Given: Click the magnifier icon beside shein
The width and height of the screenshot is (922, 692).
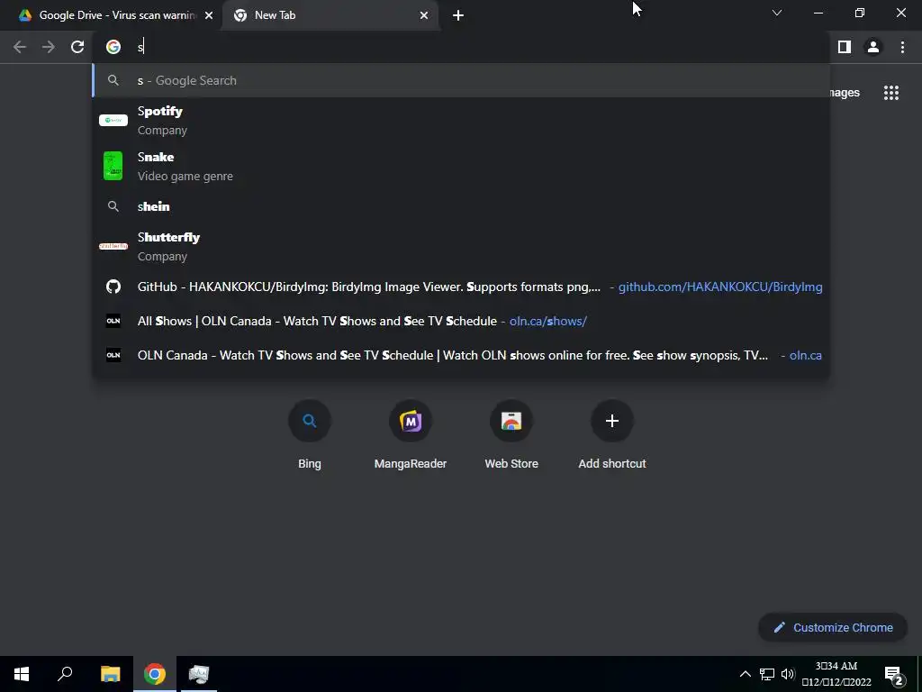Looking at the screenshot, I should (x=113, y=206).
